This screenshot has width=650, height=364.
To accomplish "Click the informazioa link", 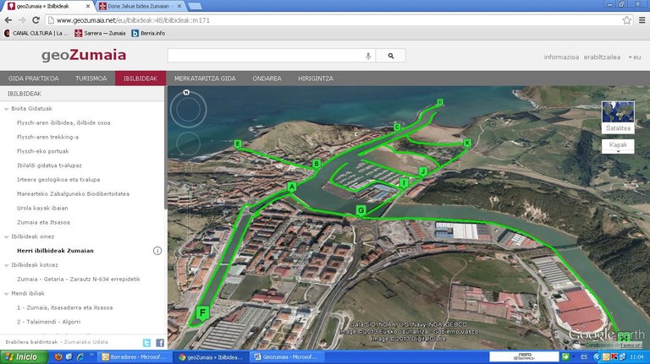I will coord(561,57).
